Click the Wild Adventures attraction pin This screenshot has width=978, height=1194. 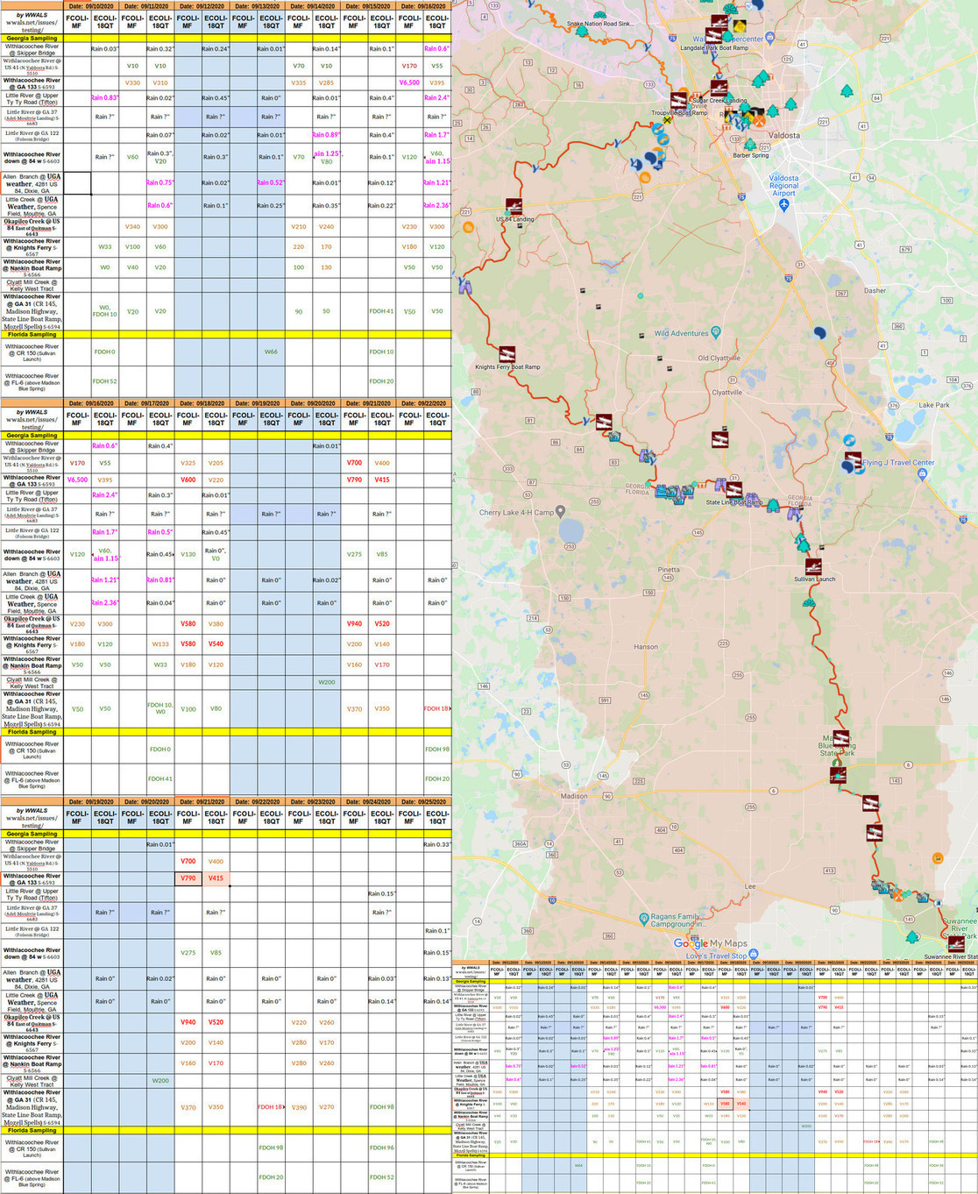[716, 332]
